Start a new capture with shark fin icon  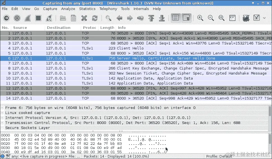[28, 18]
